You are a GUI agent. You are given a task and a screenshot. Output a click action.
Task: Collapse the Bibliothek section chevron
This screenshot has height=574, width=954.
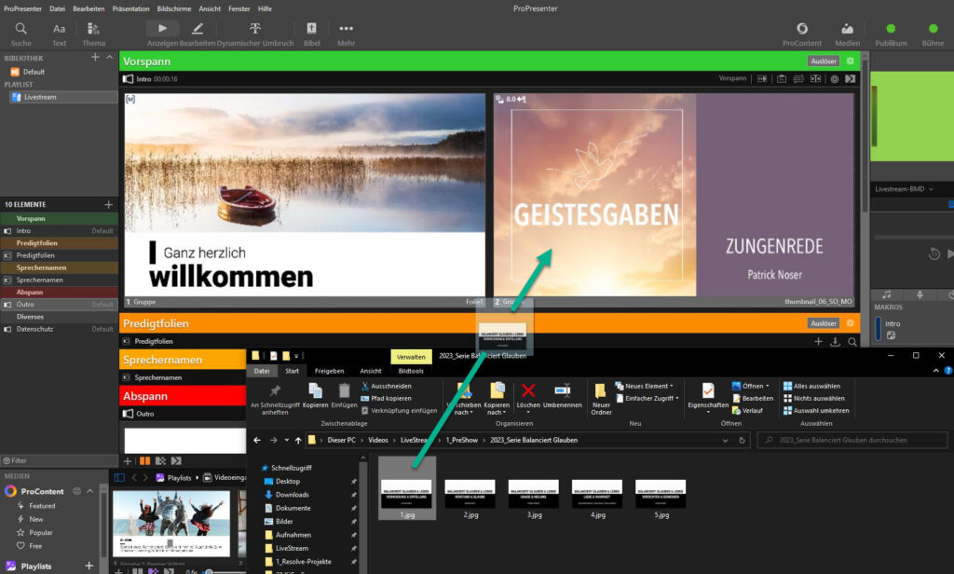(109, 58)
